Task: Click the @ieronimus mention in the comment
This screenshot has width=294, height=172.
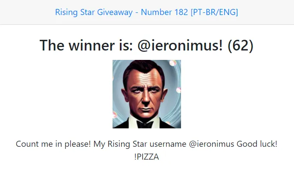Action: (x=211, y=144)
